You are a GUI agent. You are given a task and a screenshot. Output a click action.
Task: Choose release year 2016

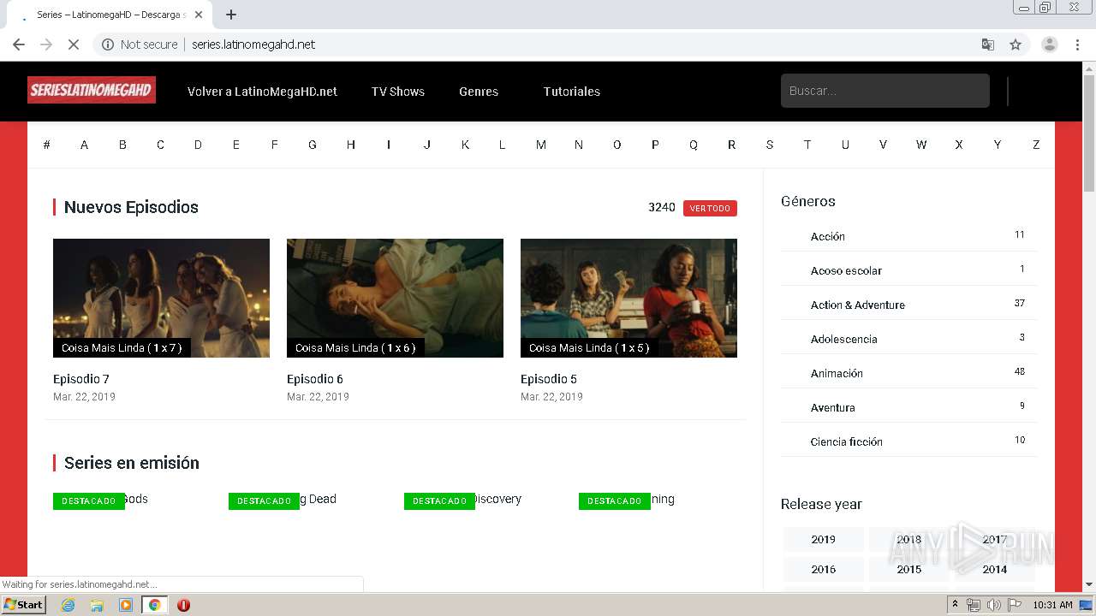click(823, 569)
